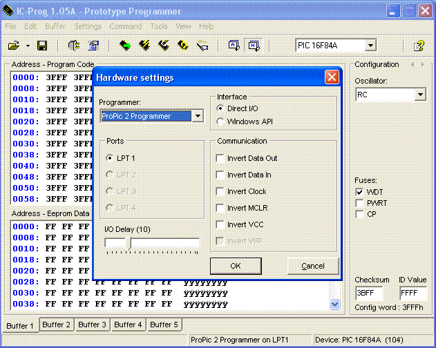Click the Cancel button
This screenshot has height=348, width=436.
pos(313,266)
